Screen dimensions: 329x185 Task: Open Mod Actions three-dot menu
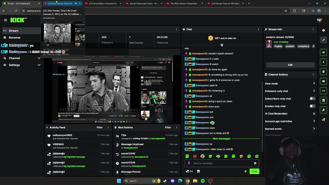pos(177,127)
